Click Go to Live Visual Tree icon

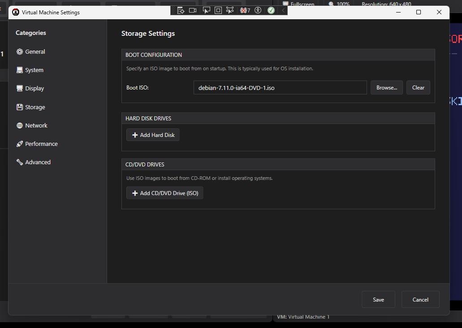[x=181, y=11]
